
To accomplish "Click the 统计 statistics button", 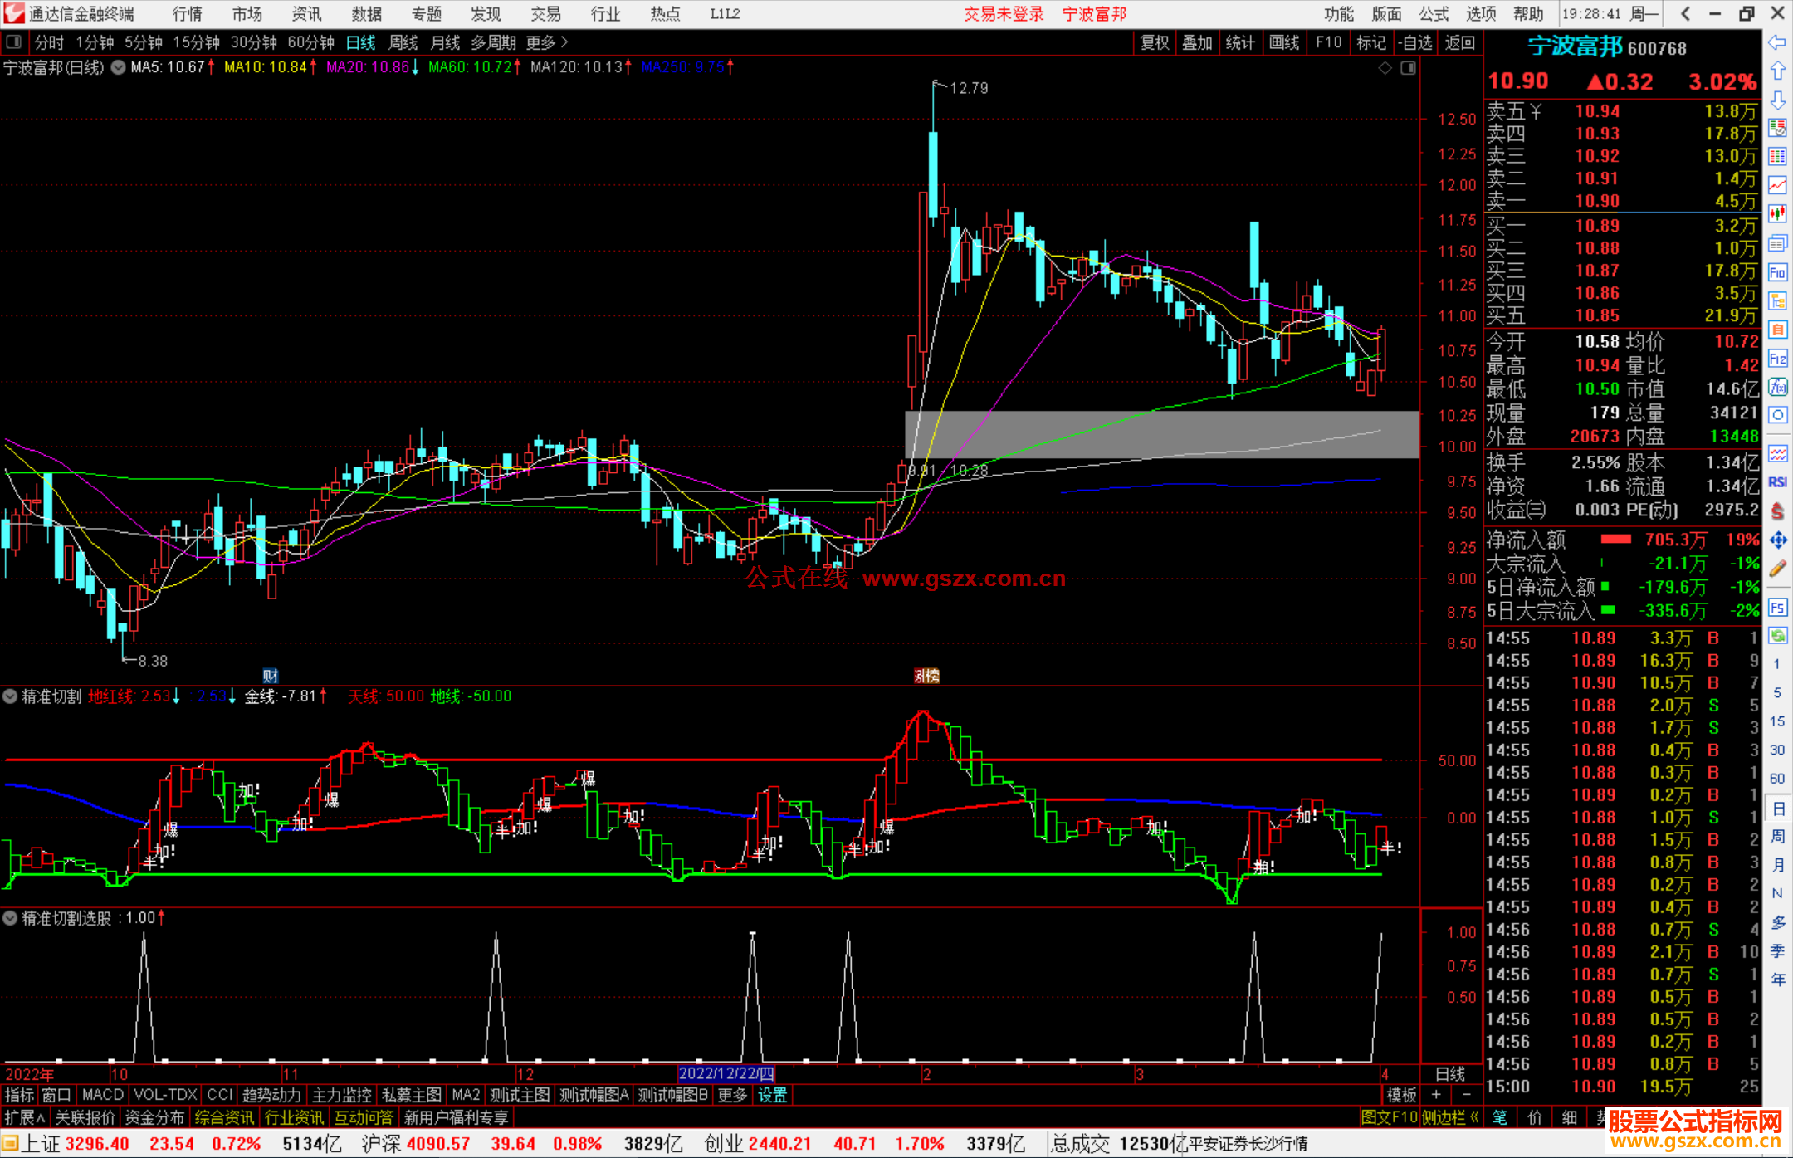I will [x=1240, y=42].
